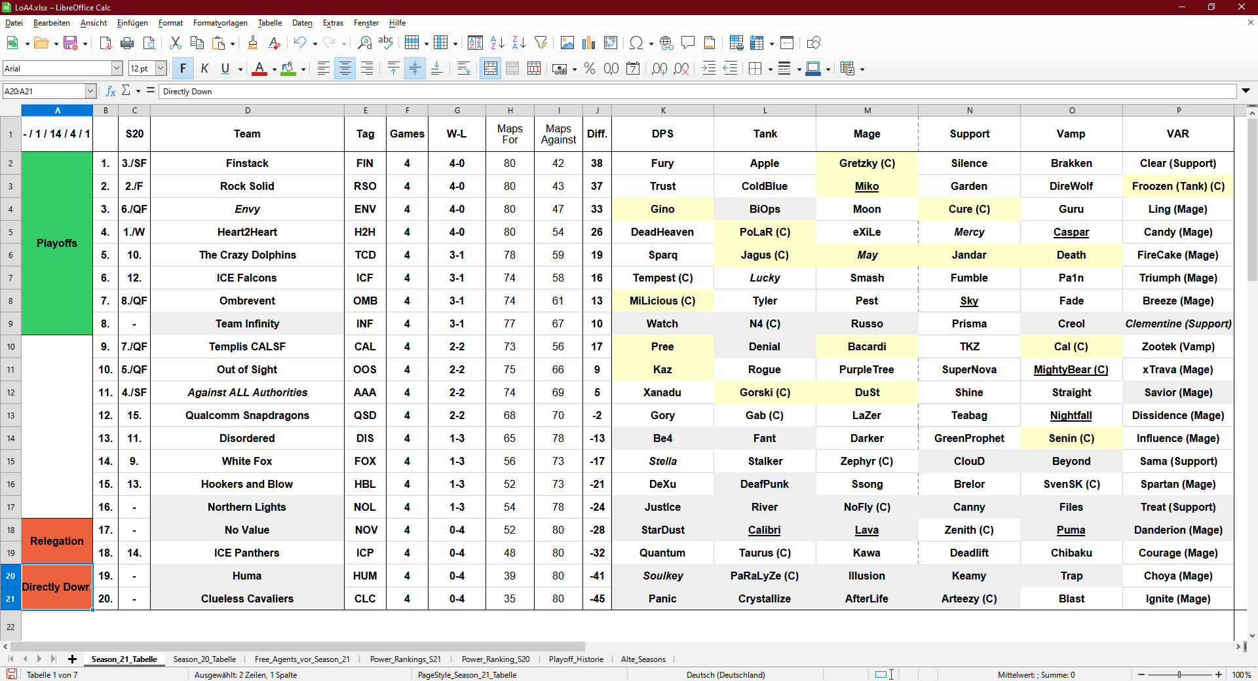Sort descending
1258x681 pixels.
click(519, 43)
